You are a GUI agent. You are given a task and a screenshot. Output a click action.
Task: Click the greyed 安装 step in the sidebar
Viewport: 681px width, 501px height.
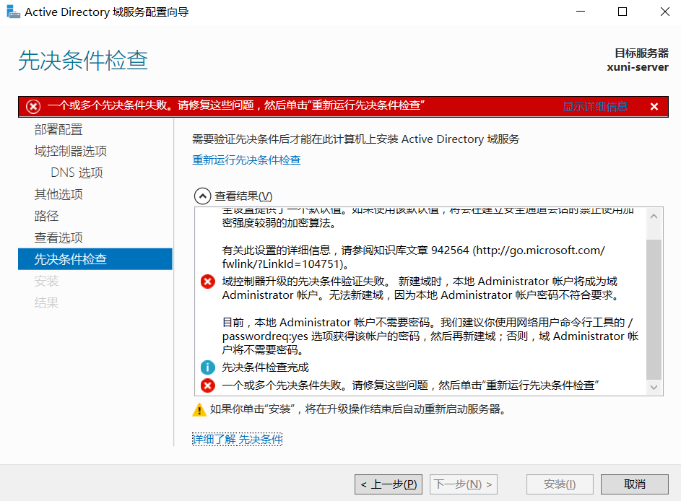[46, 282]
